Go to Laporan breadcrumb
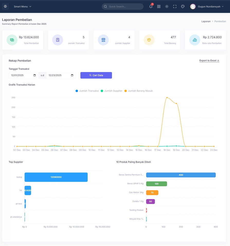The width and height of the screenshot is (230, 246). [x=206, y=21]
